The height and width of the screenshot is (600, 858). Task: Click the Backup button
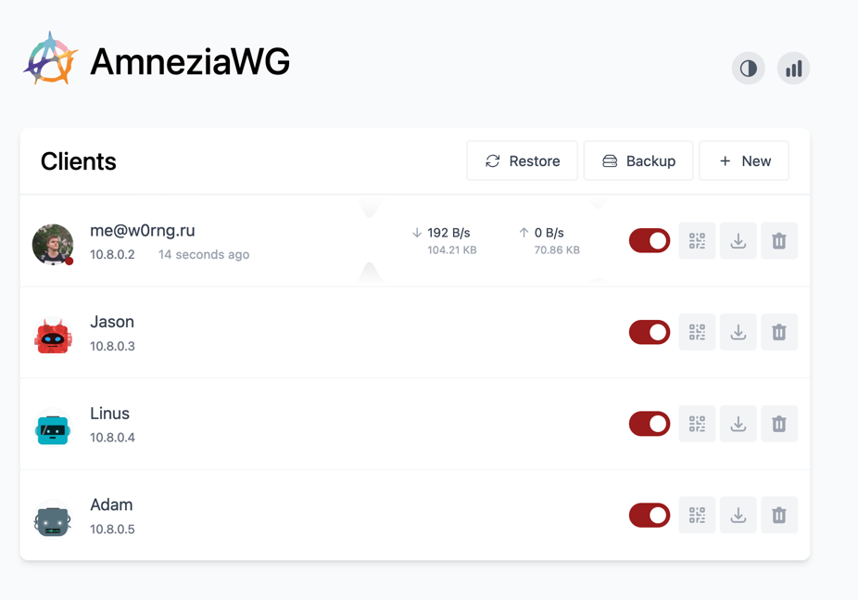tap(638, 161)
